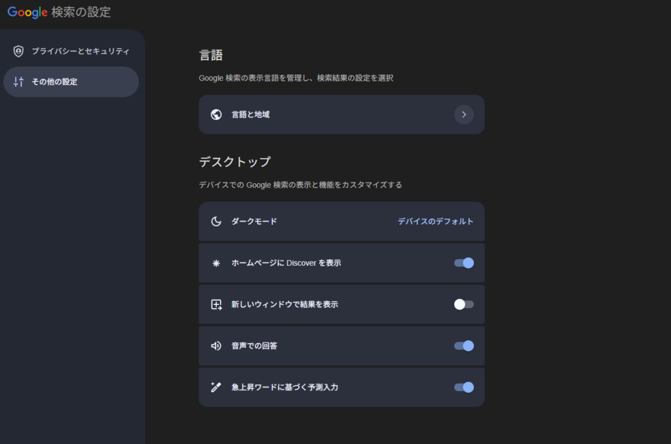This screenshot has width=671, height=444.
Task: Select その他の設定 in the sidebar
Action: click(54, 82)
